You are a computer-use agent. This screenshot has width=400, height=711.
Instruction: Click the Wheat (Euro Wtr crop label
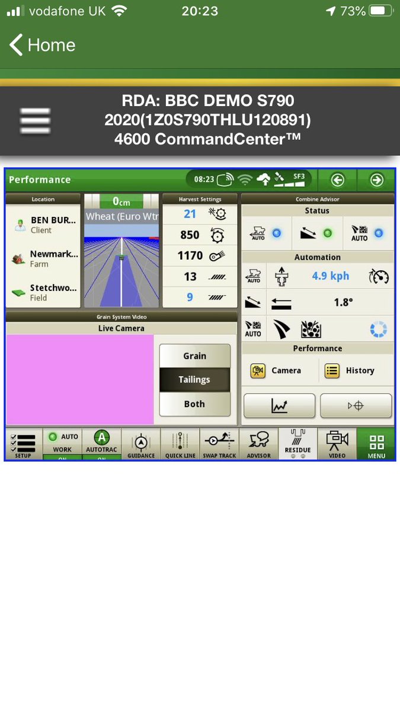121,216
